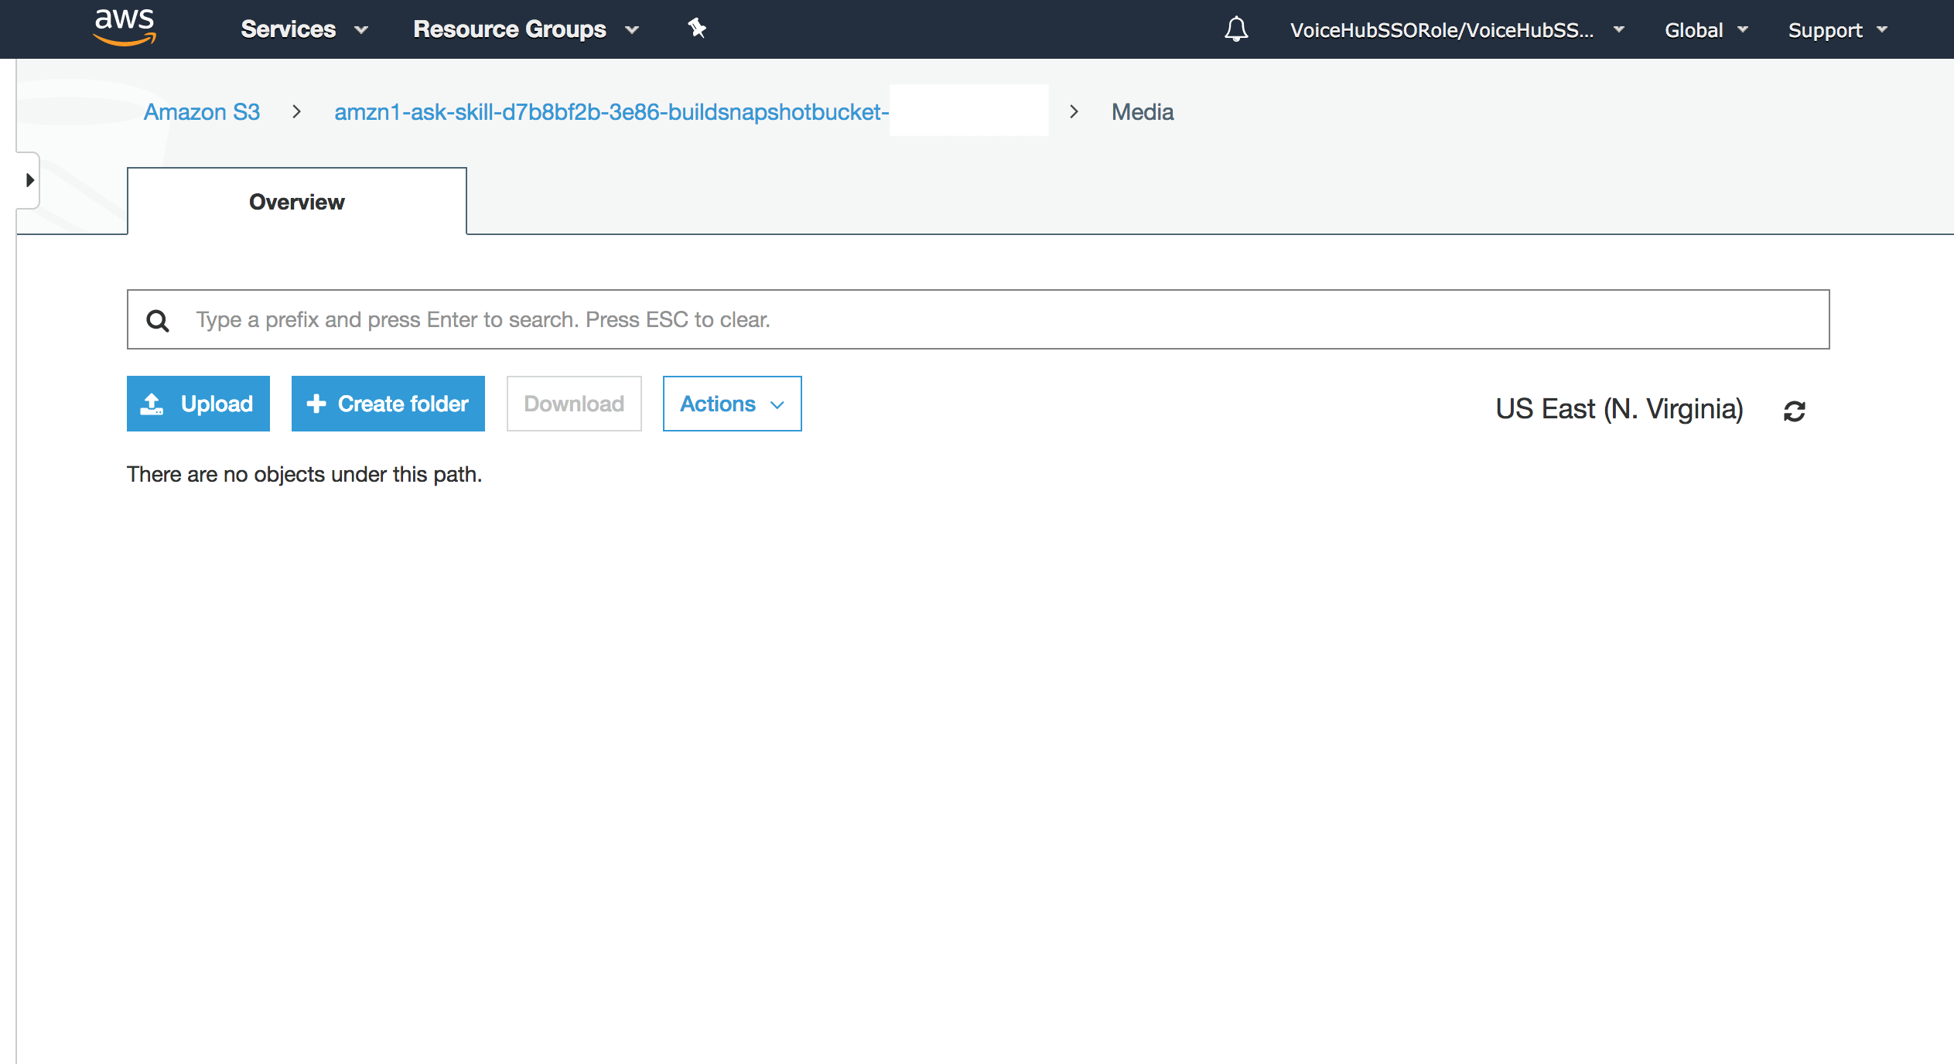The width and height of the screenshot is (1954, 1064).
Task: Navigate back via the Amazon S3 link
Action: (201, 111)
